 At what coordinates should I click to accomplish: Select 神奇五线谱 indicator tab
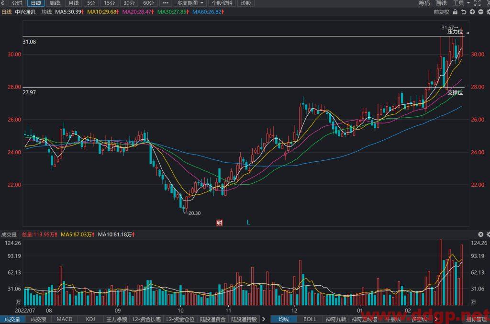tap(364, 319)
